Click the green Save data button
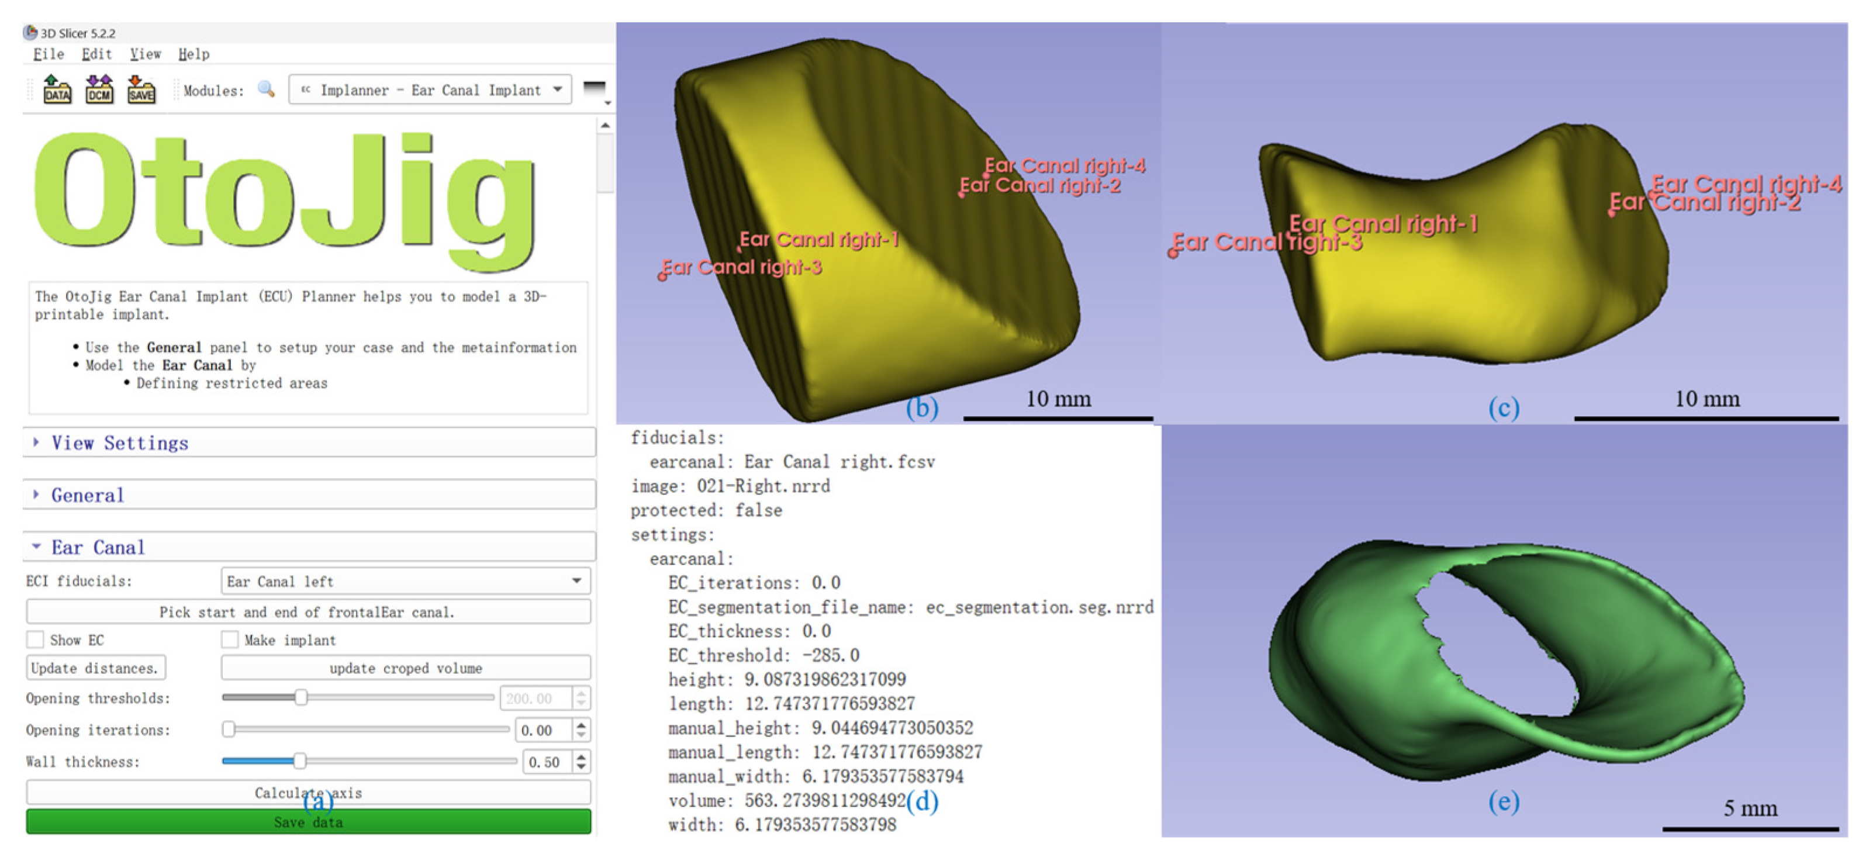This screenshot has width=1869, height=861. pos(308,822)
